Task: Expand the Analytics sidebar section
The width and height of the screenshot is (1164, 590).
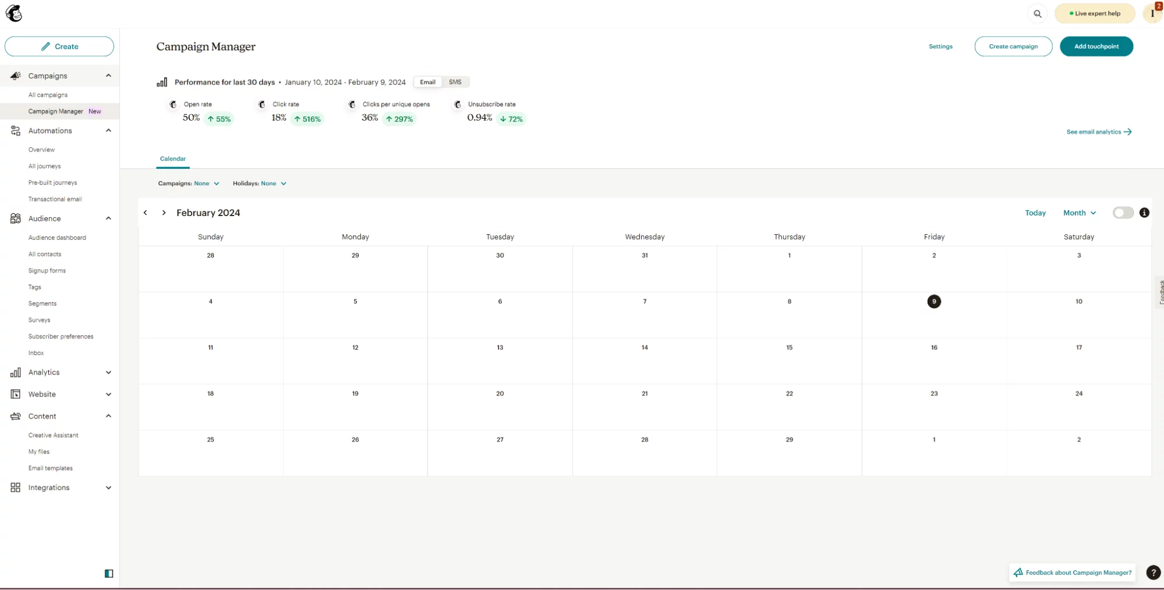Action: (59, 372)
